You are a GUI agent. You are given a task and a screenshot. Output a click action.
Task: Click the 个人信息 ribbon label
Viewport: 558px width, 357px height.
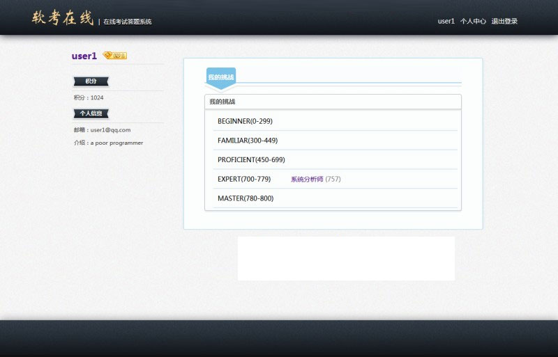[91, 113]
